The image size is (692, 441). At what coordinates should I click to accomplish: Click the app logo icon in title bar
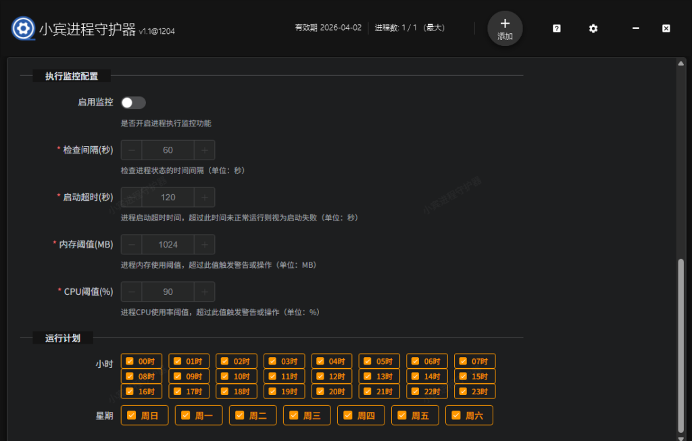22,28
